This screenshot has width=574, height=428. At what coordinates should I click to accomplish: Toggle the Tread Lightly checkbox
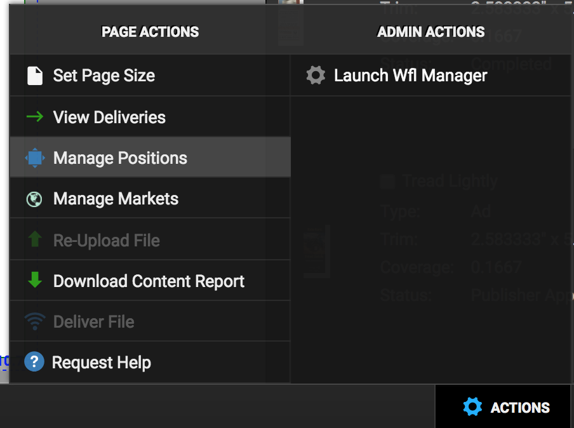tap(387, 182)
